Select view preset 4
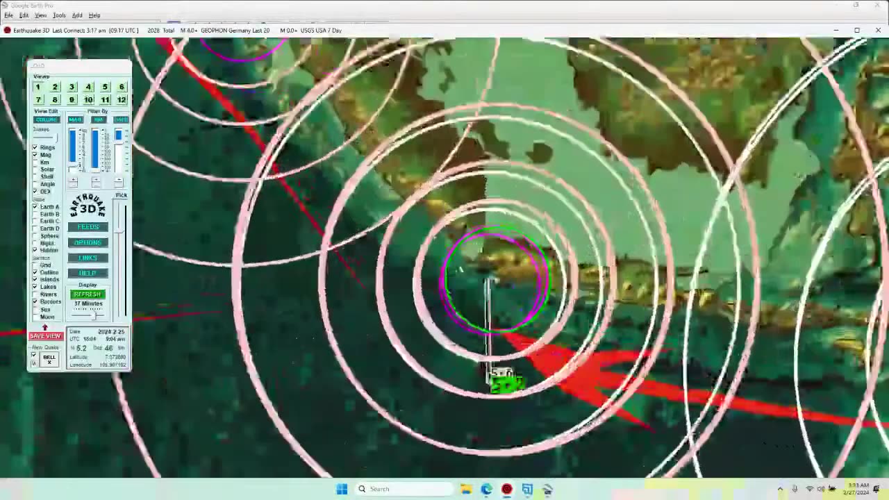 tap(88, 87)
